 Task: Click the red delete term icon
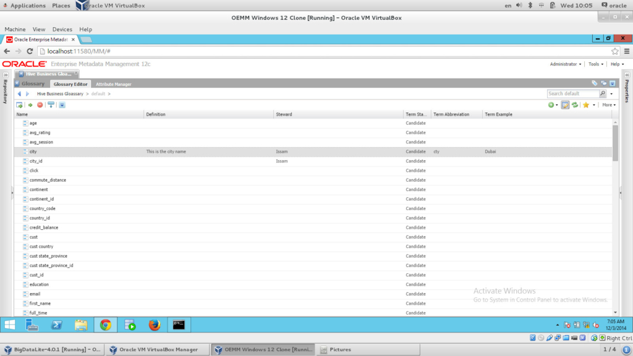coord(40,105)
